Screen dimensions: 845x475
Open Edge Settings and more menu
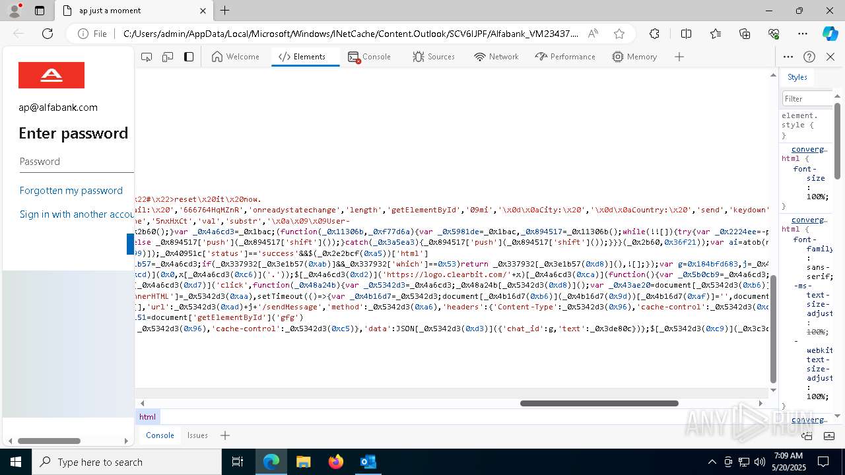tap(803, 34)
